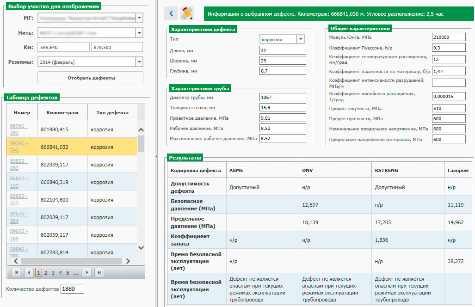The height and width of the screenshot is (307, 475).
Task: Click the pencil edit defect icon
Action: pyautogui.click(x=187, y=13)
